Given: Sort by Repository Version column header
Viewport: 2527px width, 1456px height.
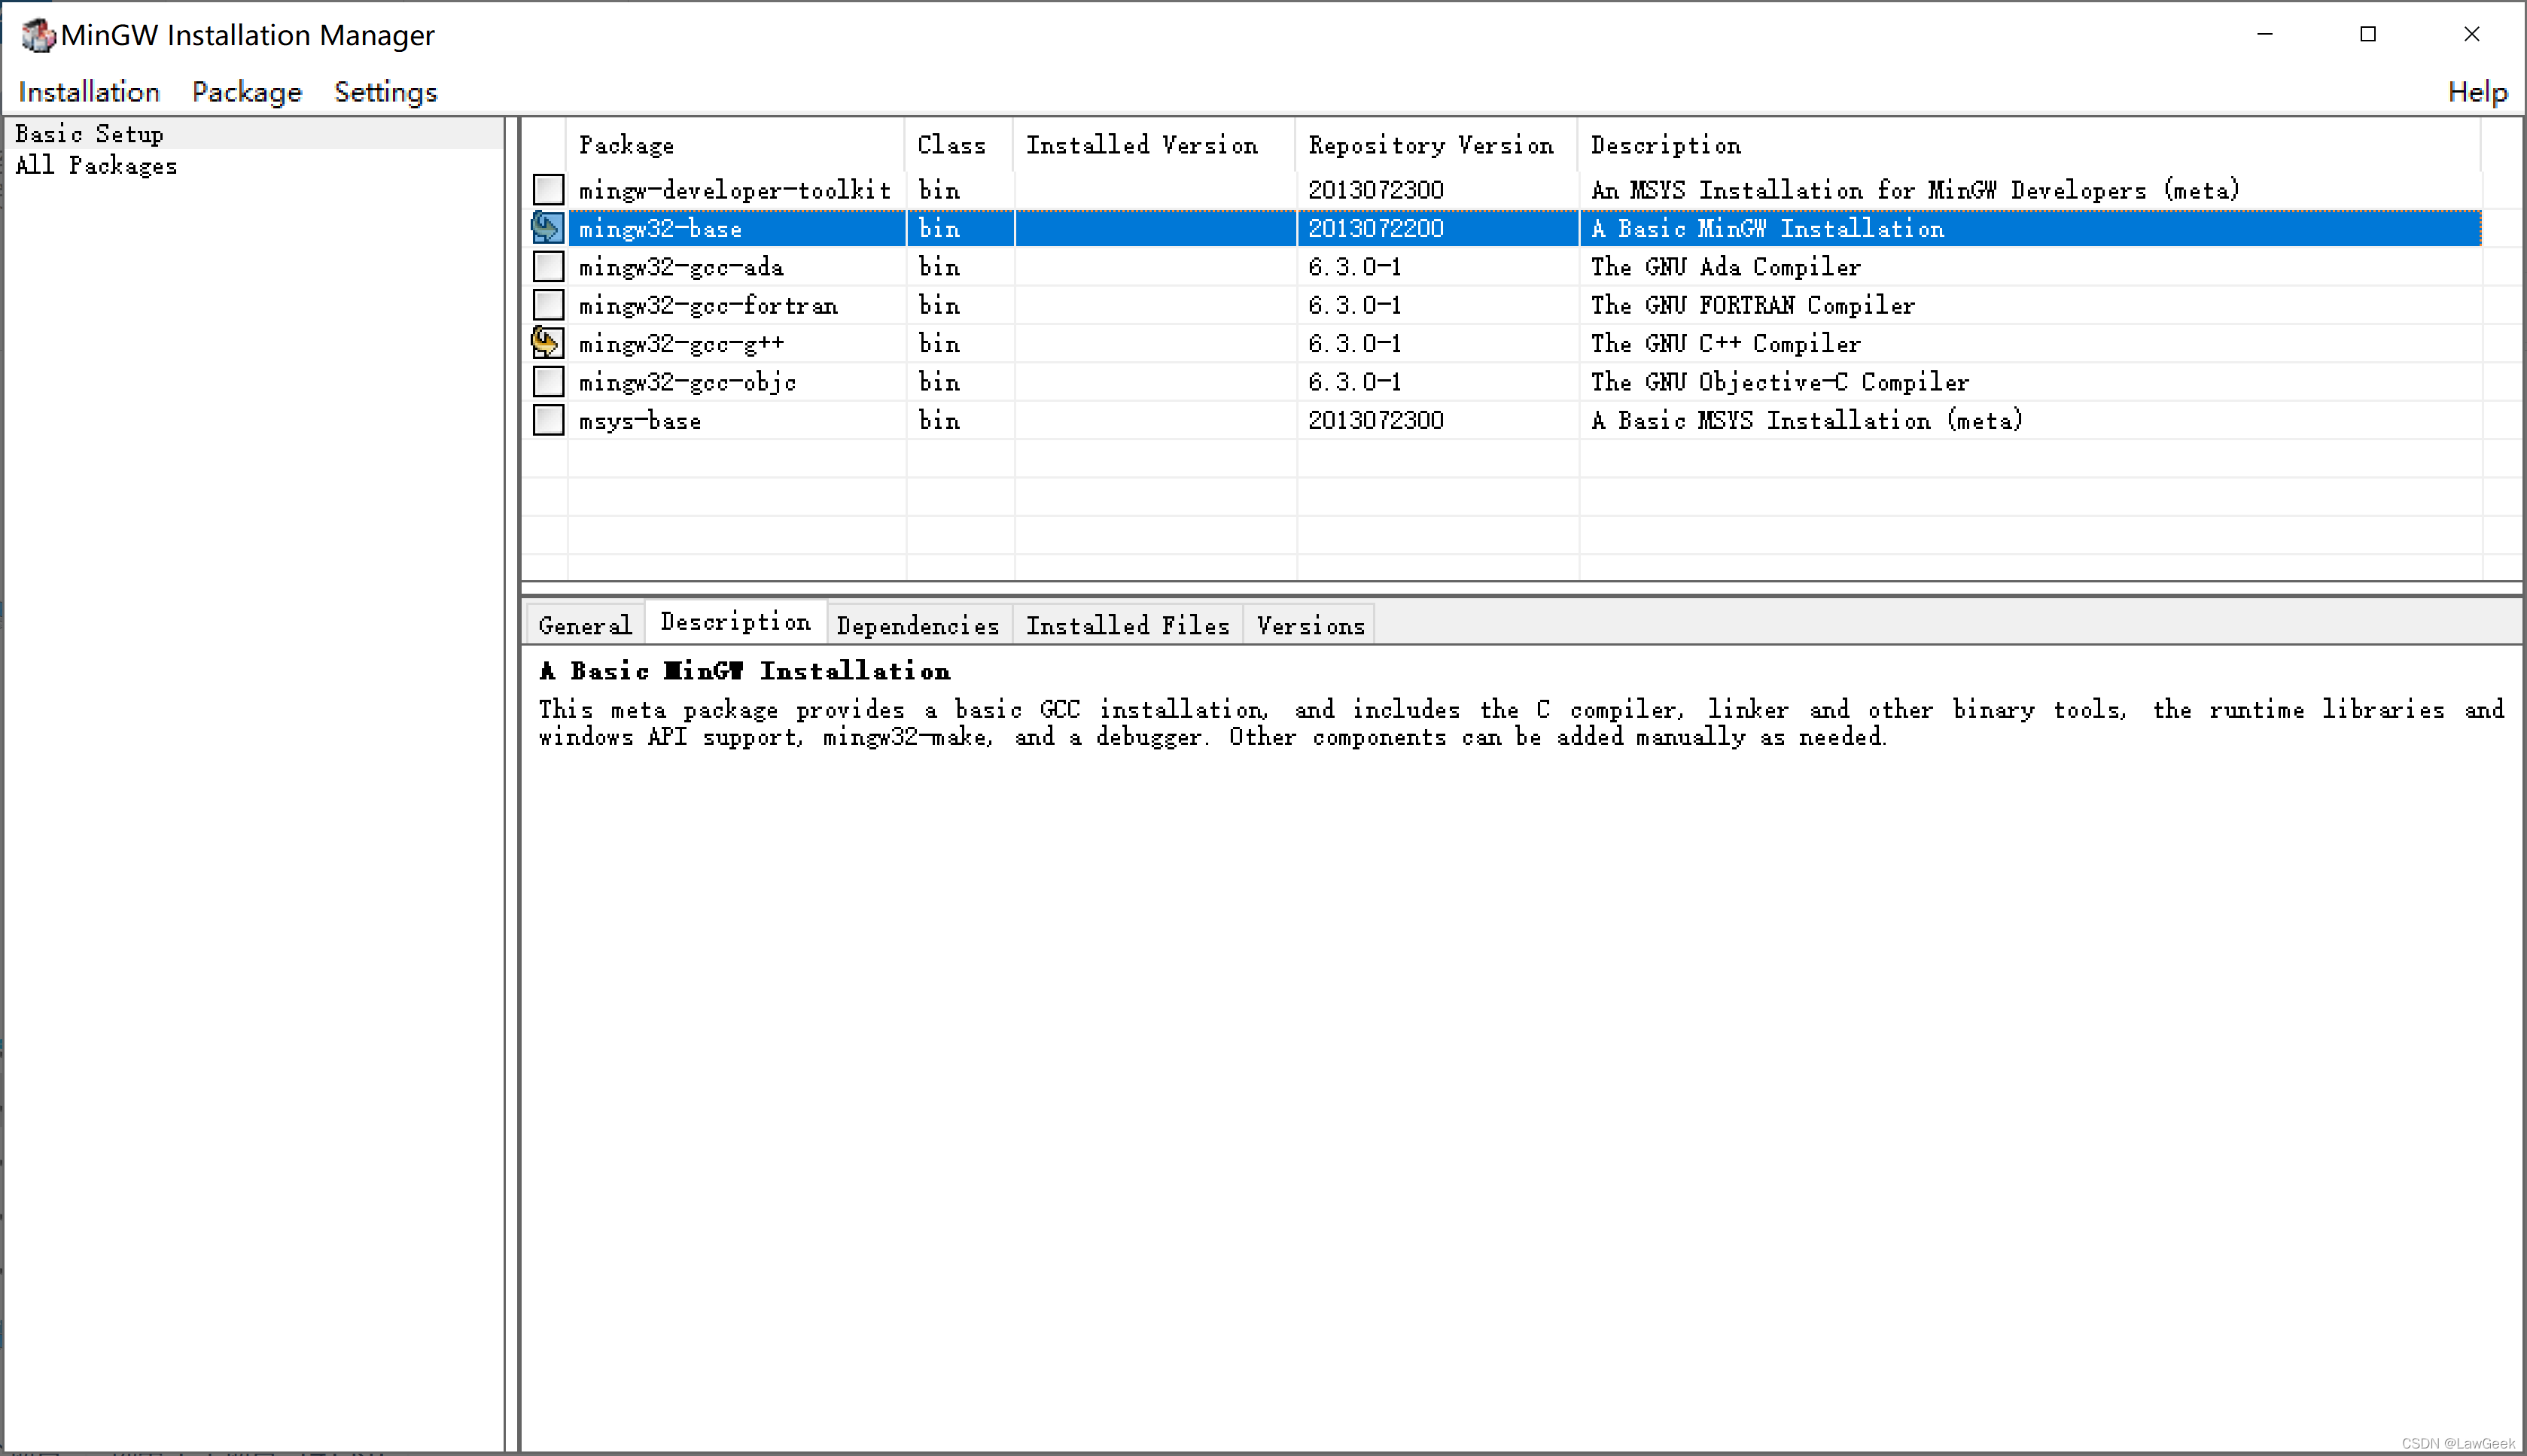Looking at the screenshot, I should [x=1429, y=145].
